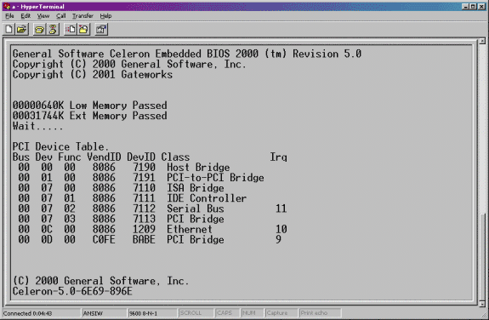Click the 'Celeron-5.0-6E69-896E' line

click(x=72, y=291)
